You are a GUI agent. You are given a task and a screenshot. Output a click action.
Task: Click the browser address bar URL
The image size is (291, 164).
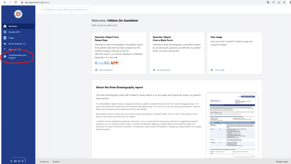[37, 2]
